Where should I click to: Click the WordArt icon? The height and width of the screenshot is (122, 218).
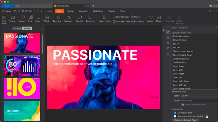pyautogui.click(x=69, y=18)
